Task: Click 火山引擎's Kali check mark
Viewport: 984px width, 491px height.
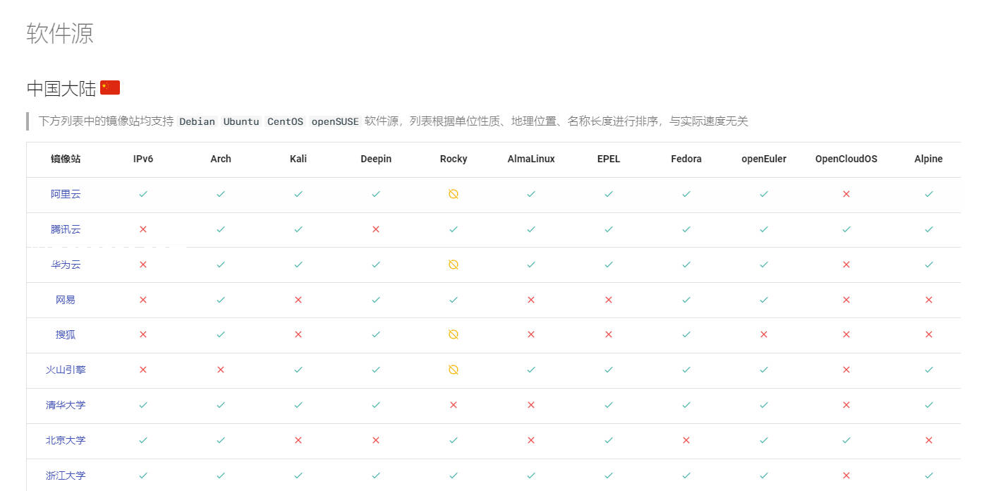Action: [298, 370]
